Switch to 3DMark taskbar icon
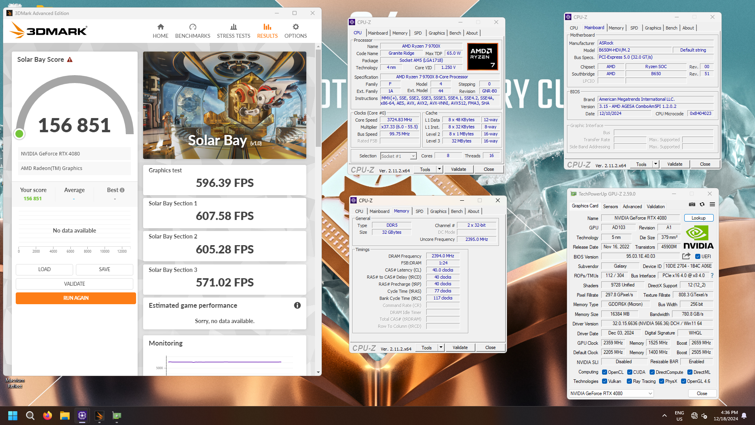Viewport: 755px width, 425px height. (99, 416)
